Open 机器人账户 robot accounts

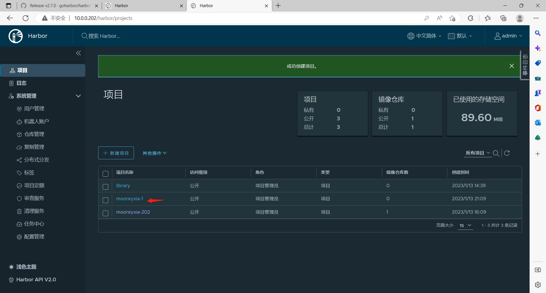tap(36, 121)
